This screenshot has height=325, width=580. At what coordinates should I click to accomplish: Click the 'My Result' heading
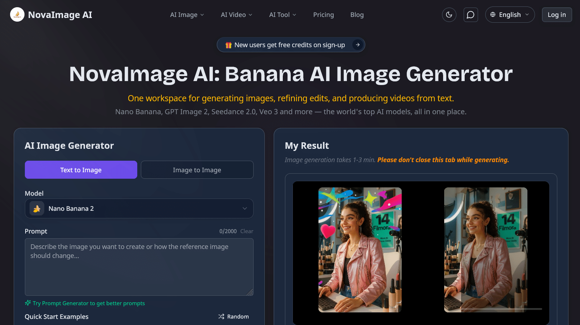307,146
